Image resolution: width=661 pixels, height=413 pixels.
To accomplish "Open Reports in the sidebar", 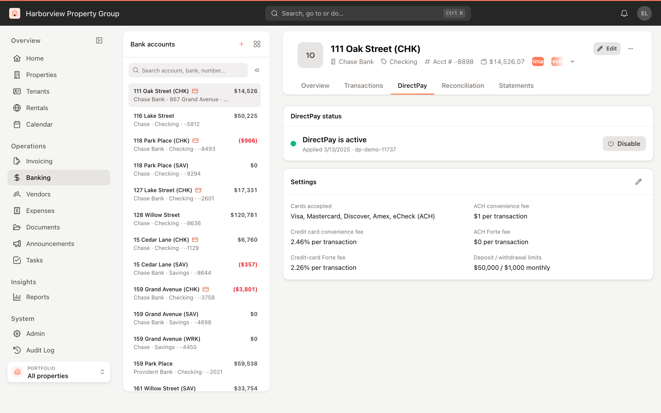I will 59,297.
